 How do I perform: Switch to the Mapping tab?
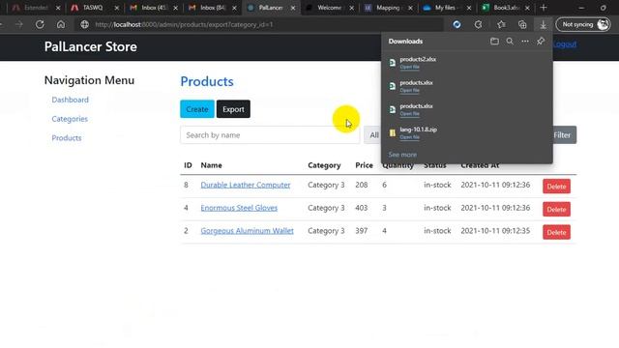388,8
